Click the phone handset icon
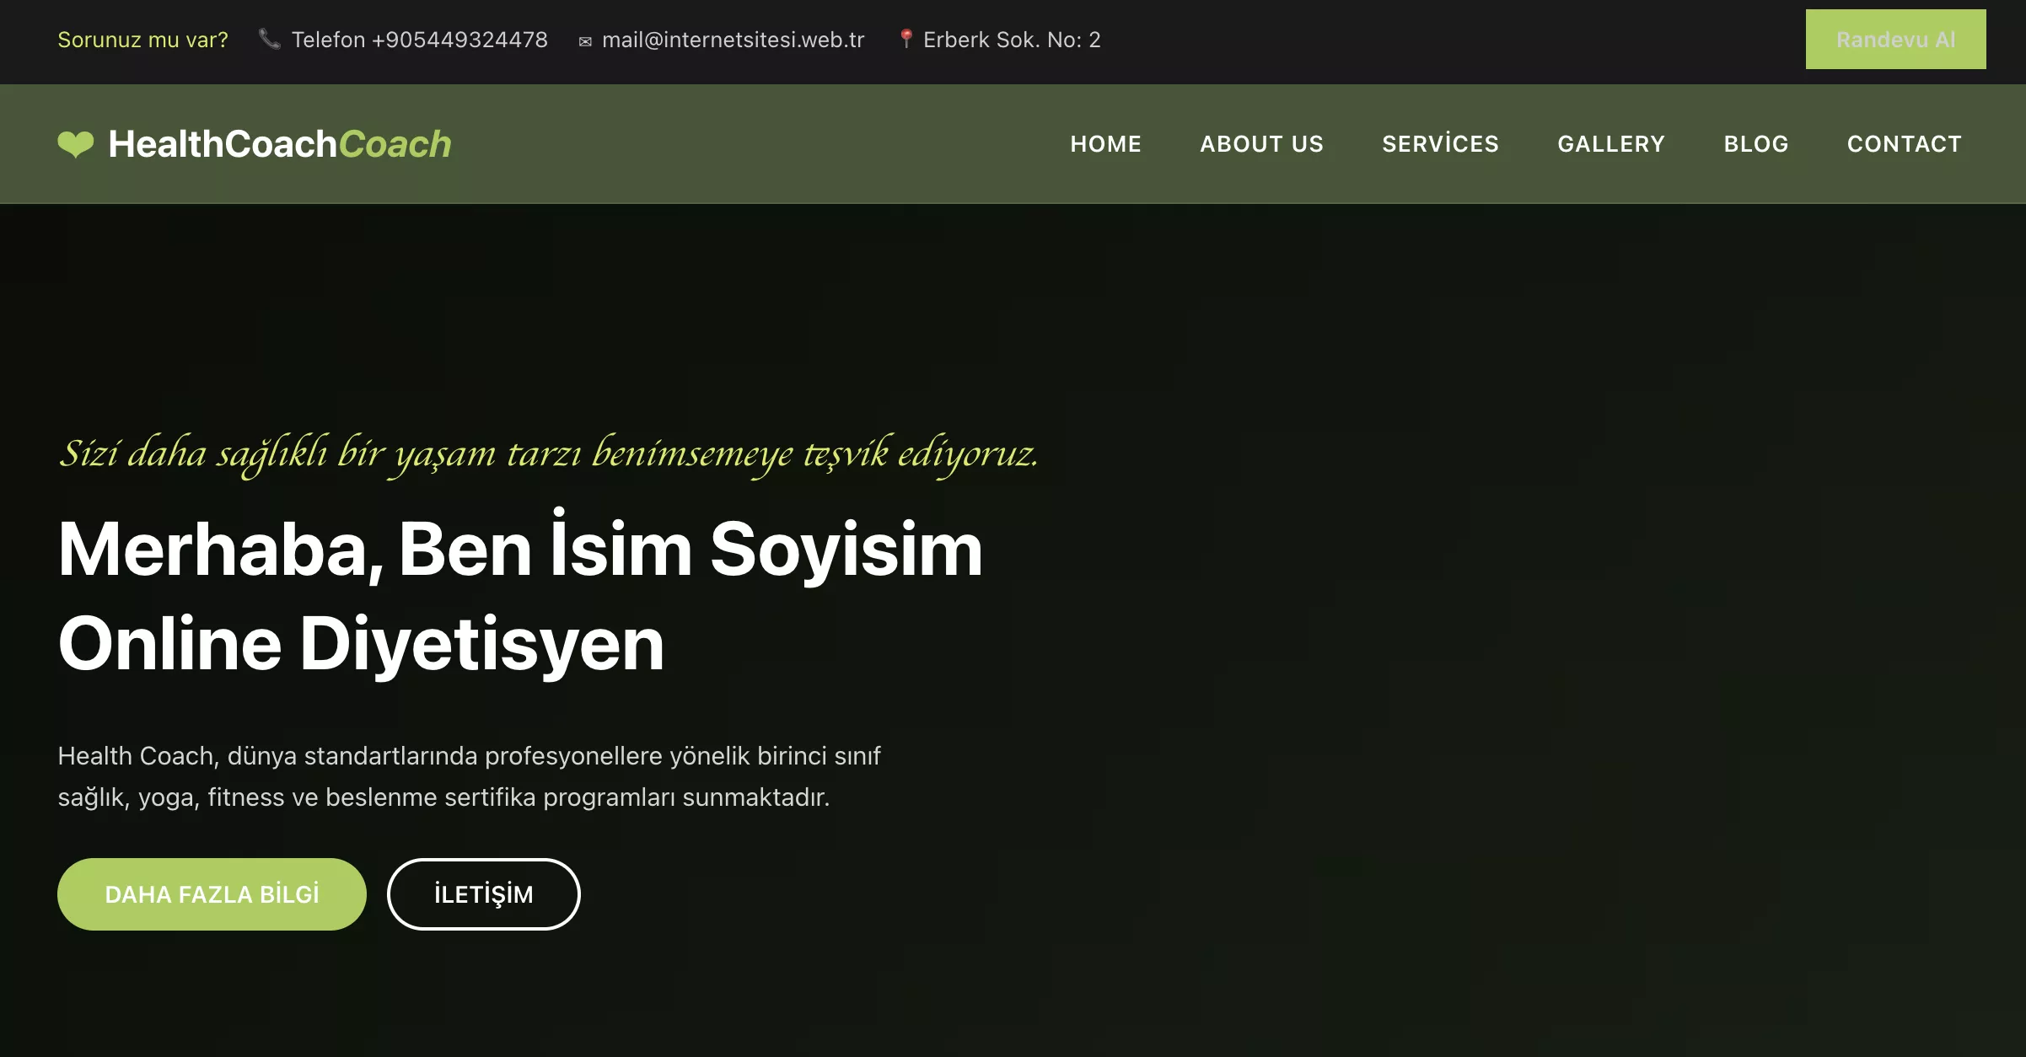This screenshot has width=2026, height=1057. click(x=269, y=39)
